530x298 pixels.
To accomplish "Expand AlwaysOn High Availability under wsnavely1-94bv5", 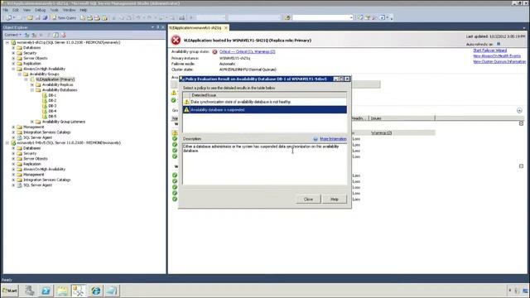I will click(13, 169).
